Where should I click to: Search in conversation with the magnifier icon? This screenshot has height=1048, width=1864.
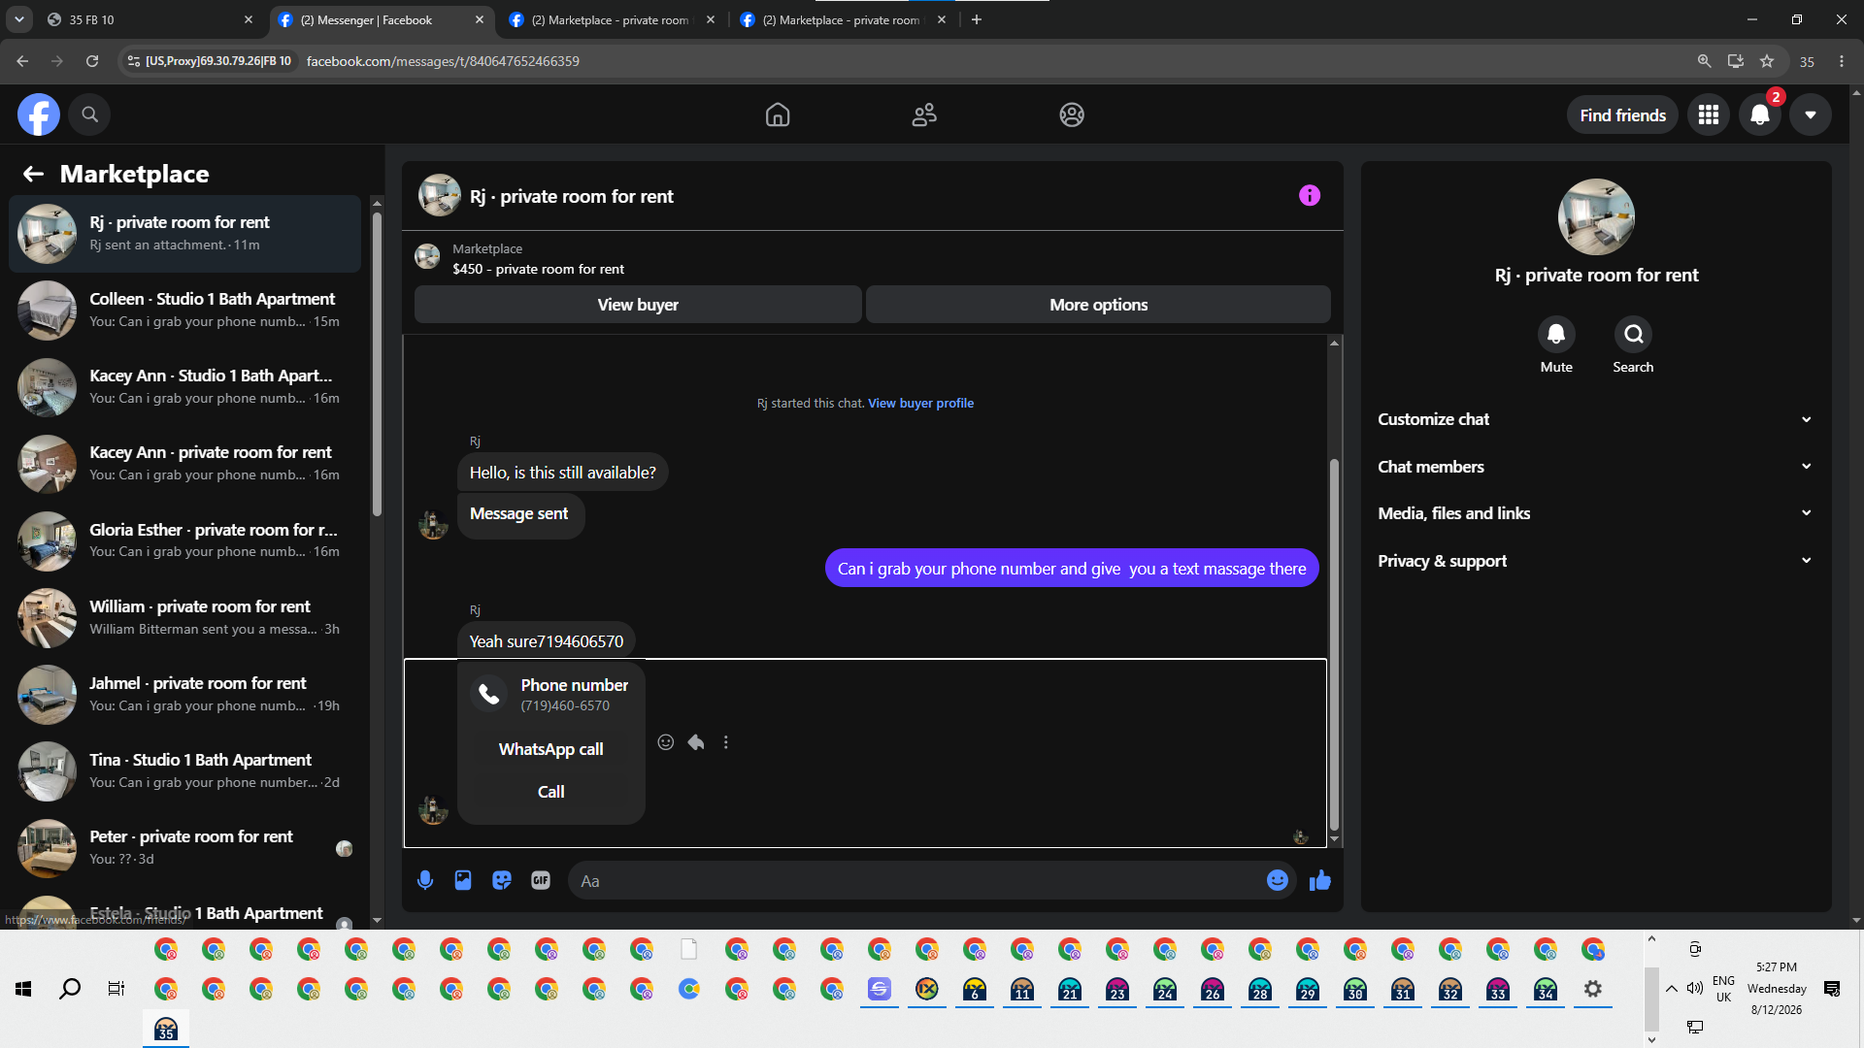pos(1633,334)
